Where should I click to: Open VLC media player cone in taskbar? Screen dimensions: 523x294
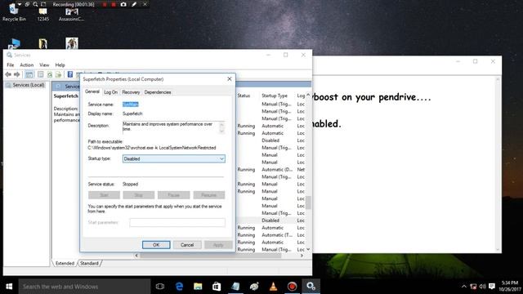(x=273, y=287)
